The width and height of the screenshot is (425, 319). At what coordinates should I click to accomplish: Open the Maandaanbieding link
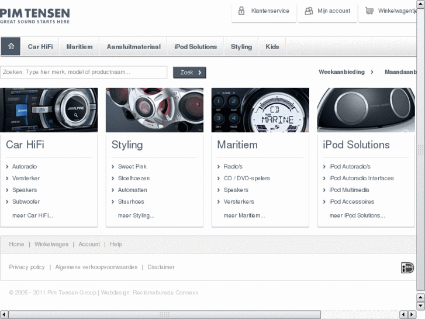pos(400,72)
